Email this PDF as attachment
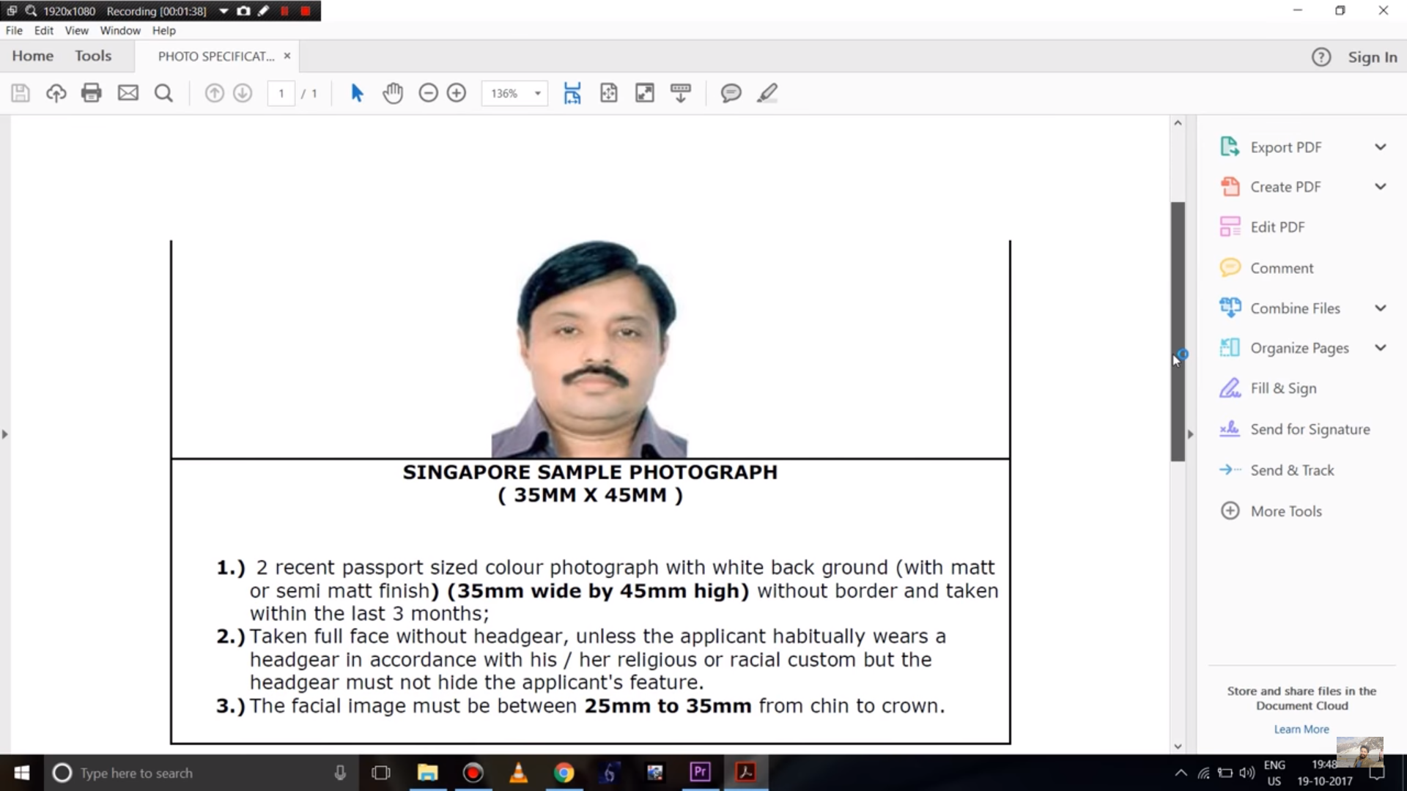The image size is (1407, 791). tap(128, 93)
